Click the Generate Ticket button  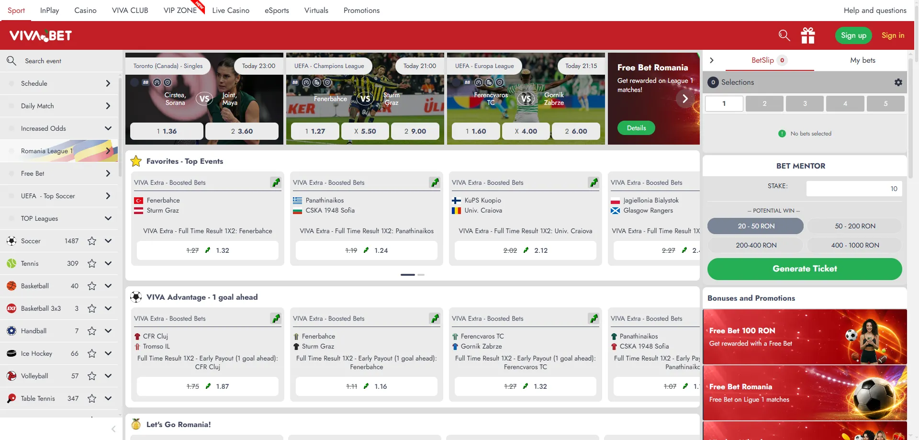pos(805,269)
